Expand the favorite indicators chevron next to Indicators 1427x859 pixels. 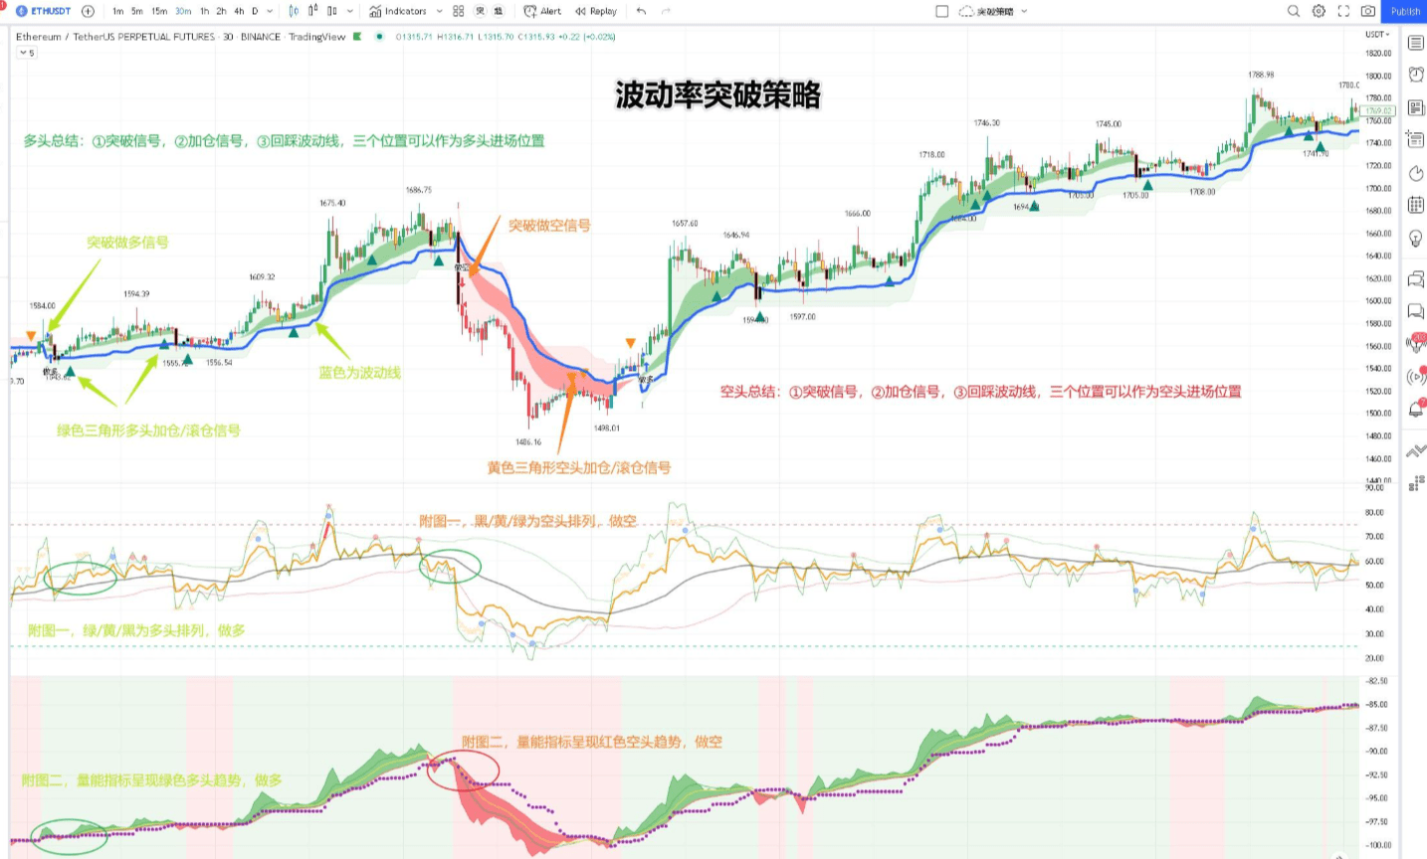point(439,11)
